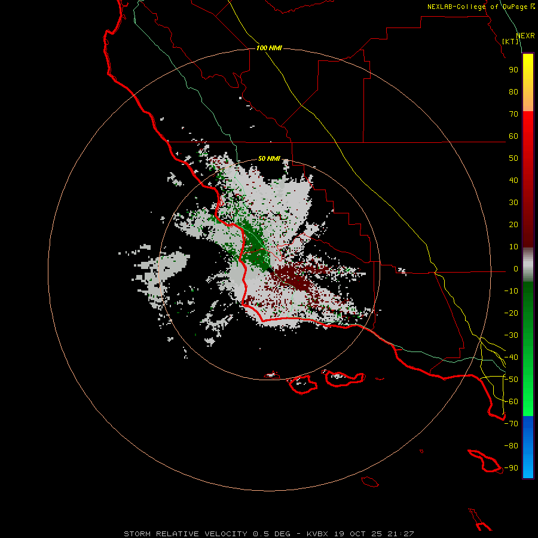Select the -10 value on the velocity scale
Screen dimensions: 538x538
click(511, 291)
